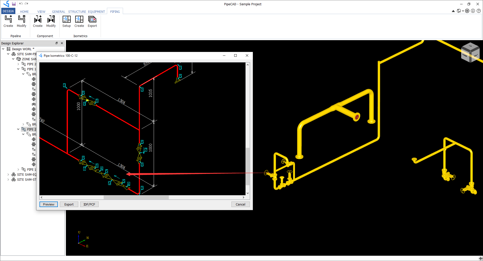This screenshot has width=483, height=261.
Task: Open the Modify Component tool
Action: coord(51,22)
